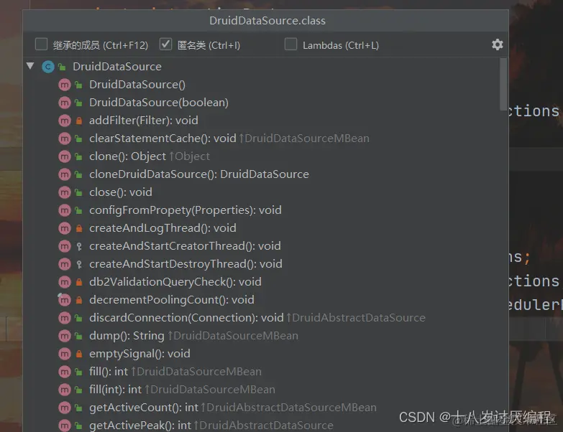563x432 pixels.
Task: Select dump(): String method
Action: point(127,336)
